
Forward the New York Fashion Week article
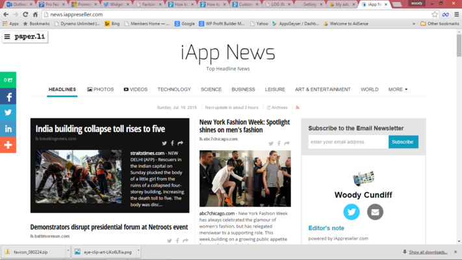coord(287,144)
